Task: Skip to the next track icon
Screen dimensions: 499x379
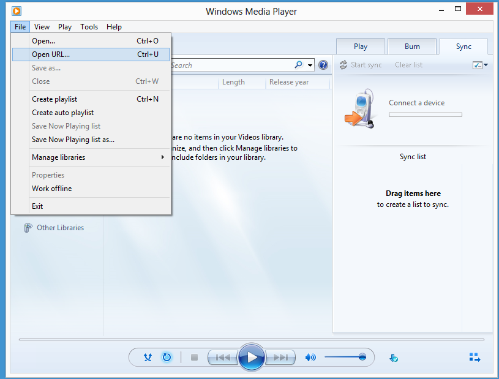Action: coord(280,357)
